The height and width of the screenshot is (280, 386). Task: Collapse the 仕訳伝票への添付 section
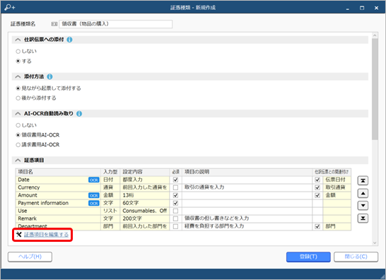pos(18,40)
